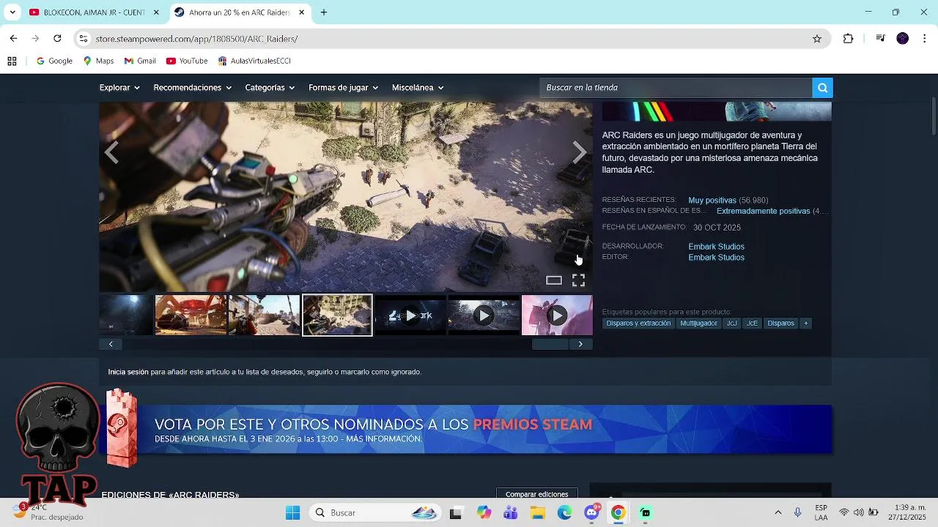Open Embark Studios developer link

click(x=716, y=247)
